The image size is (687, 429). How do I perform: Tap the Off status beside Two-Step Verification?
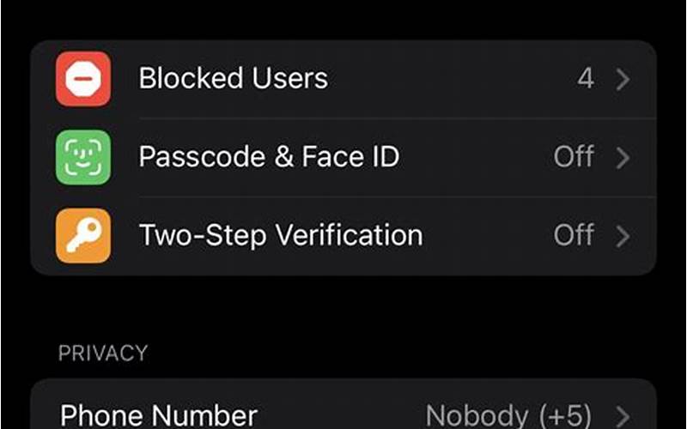pos(574,235)
